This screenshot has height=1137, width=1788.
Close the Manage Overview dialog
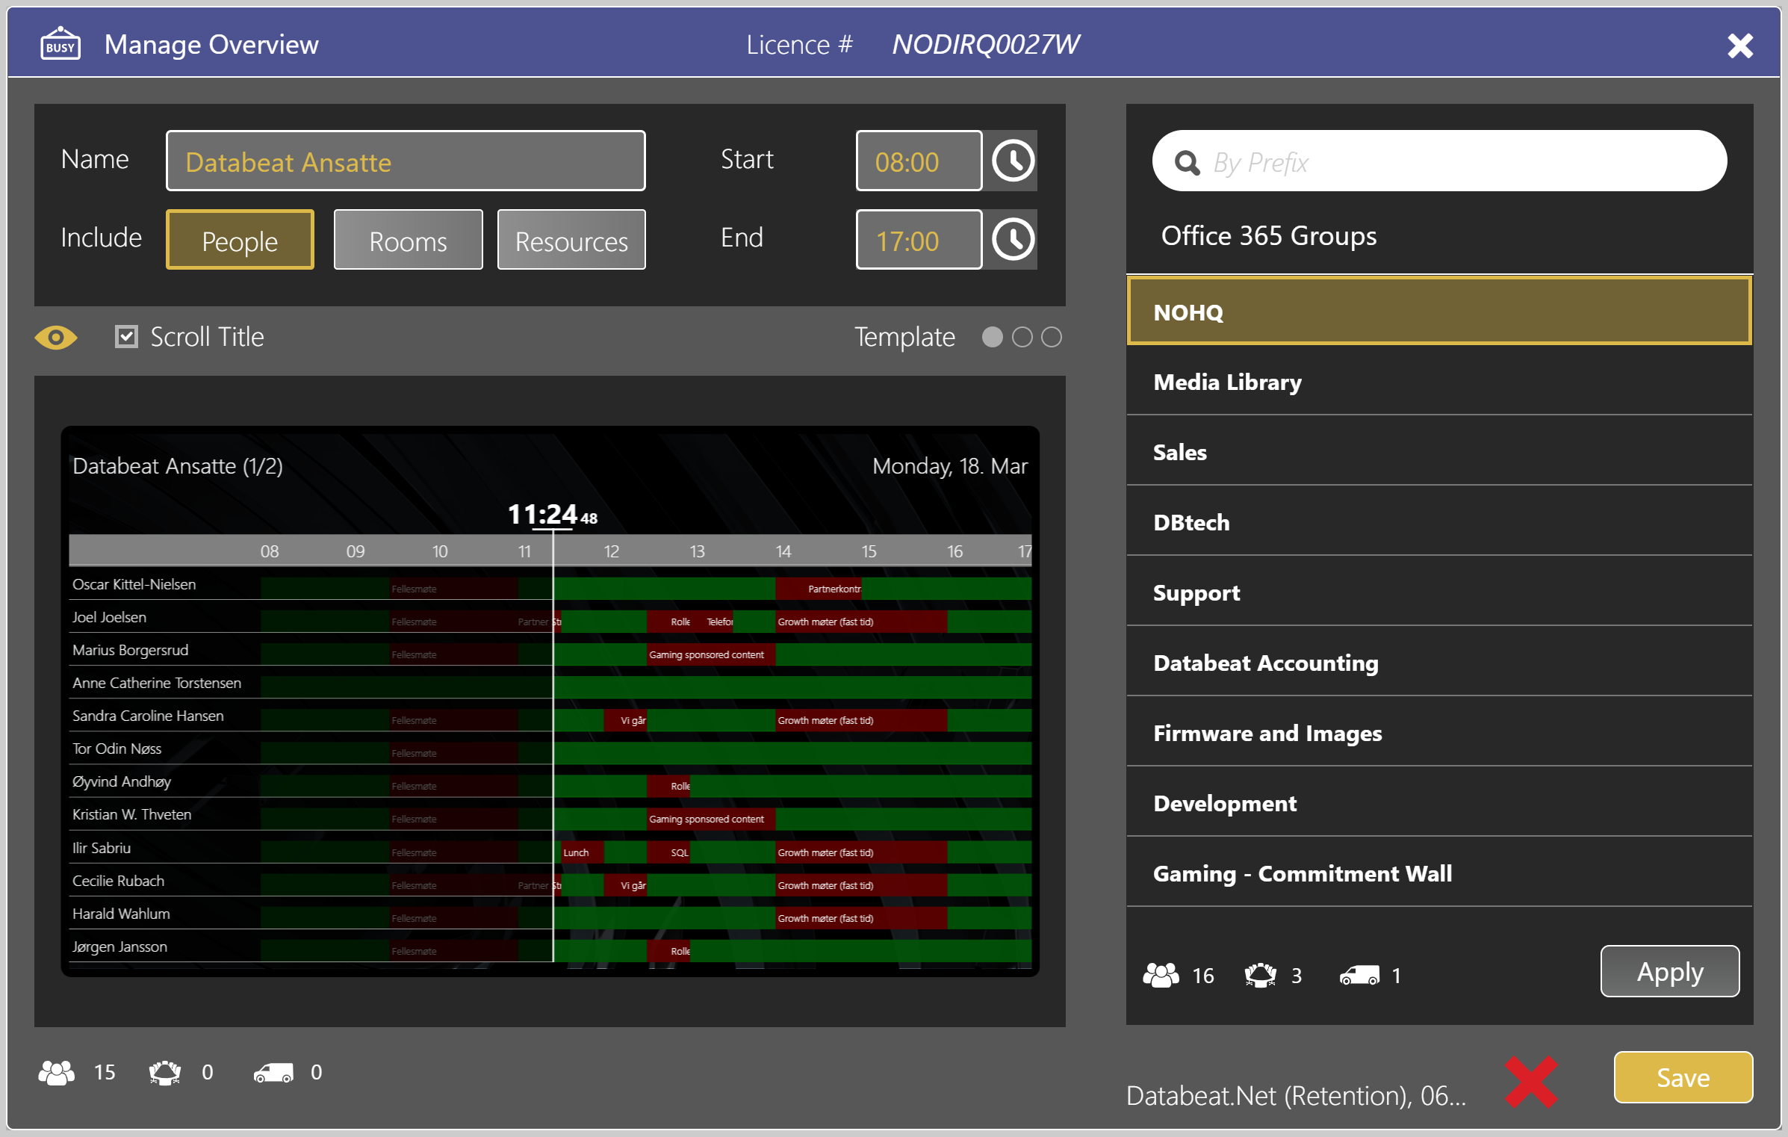(1740, 46)
